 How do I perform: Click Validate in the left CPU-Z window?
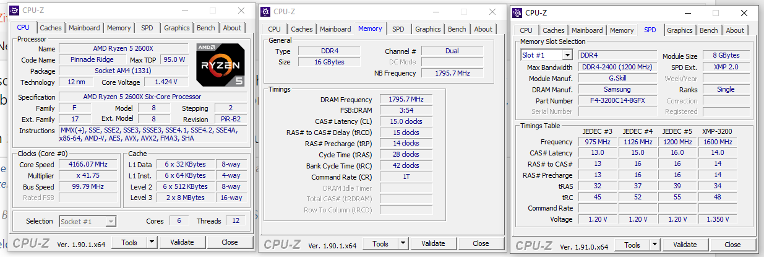point(182,242)
